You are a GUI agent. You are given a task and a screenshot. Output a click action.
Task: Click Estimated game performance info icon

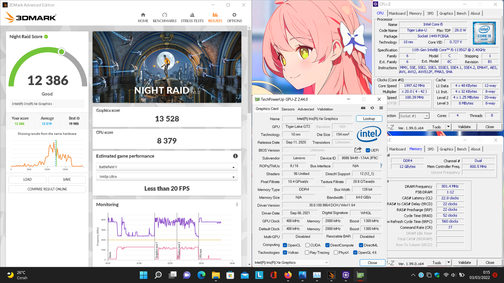coord(235,156)
